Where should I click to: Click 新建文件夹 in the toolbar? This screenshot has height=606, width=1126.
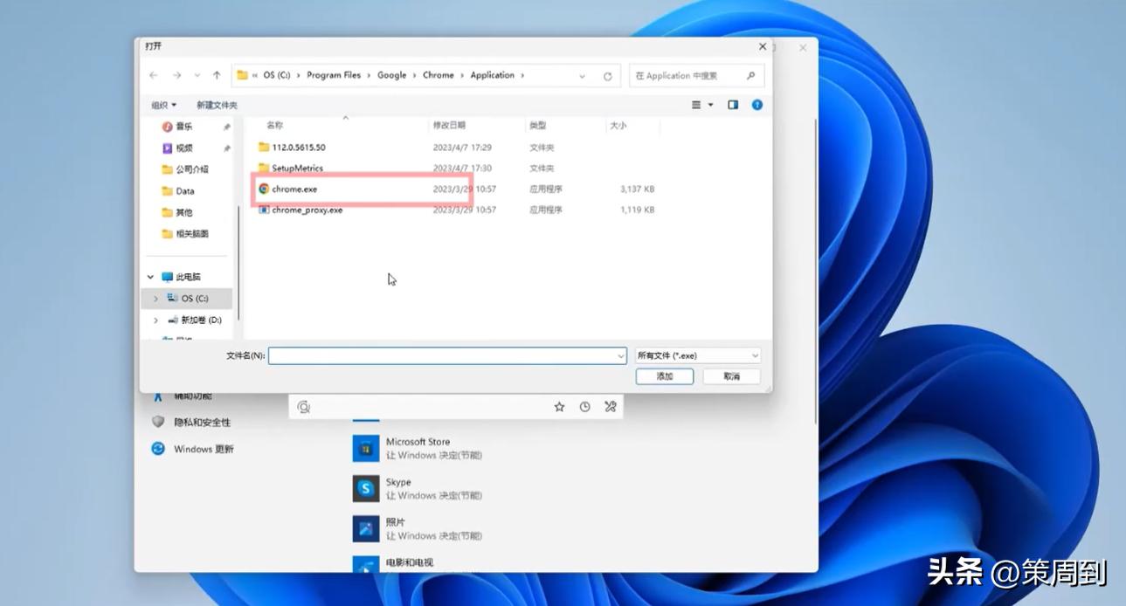[x=217, y=105]
